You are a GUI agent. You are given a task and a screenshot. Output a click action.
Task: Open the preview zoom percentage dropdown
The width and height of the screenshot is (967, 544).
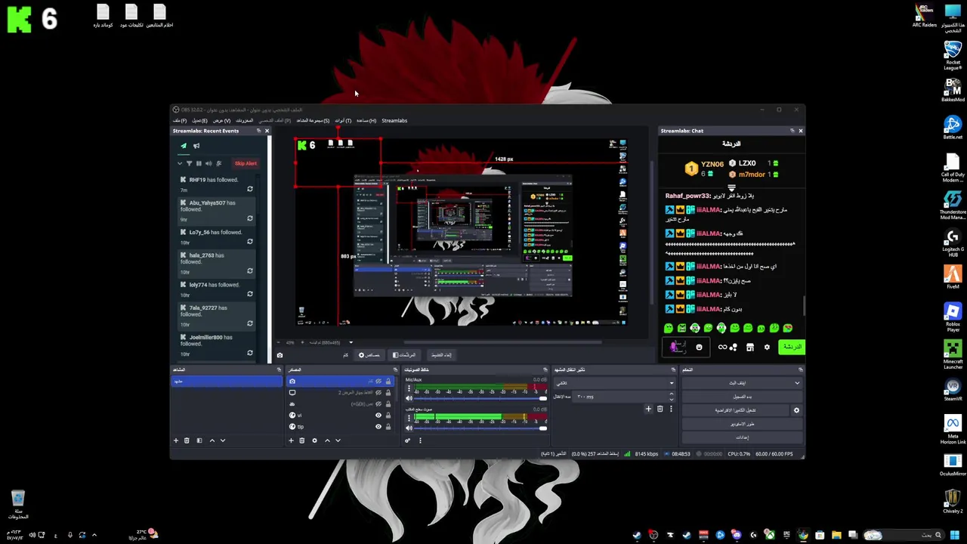click(351, 342)
